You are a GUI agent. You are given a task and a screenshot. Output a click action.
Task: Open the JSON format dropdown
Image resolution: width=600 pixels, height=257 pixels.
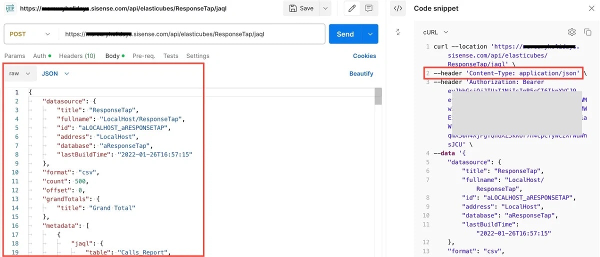click(55, 73)
